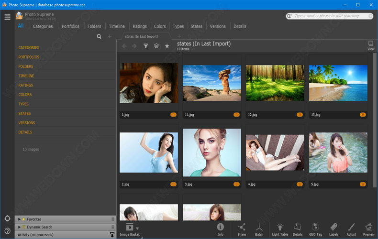Switch to the Portfolios tab
378x239 pixels.
point(70,26)
